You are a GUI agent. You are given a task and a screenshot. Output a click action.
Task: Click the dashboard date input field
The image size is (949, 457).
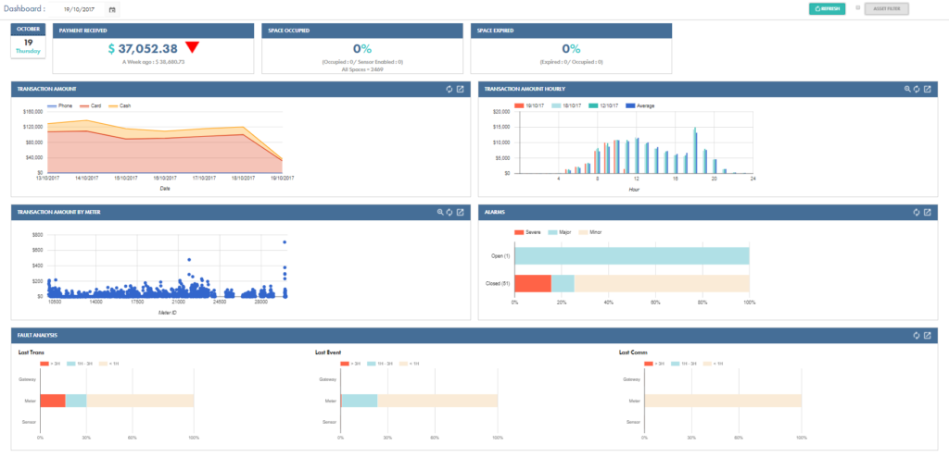(78, 9)
